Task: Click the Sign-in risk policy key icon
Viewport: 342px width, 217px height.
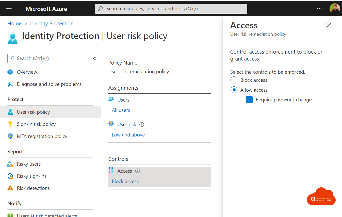Action: pos(10,124)
